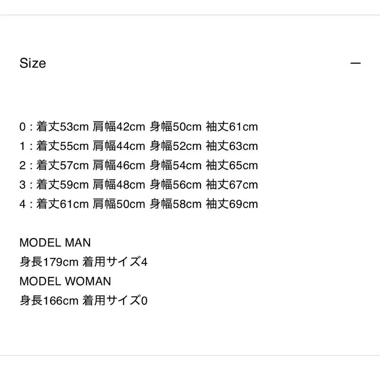Select the size 1 measurement row

click(139, 146)
